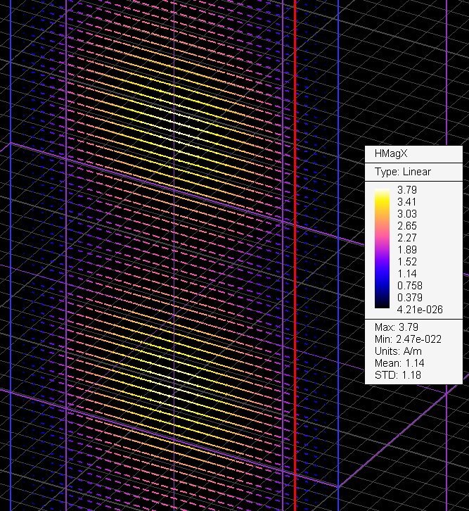The width and height of the screenshot is (469, 511).
Task: Click the 3.79 value at the scale top
Action: [408, 189]
